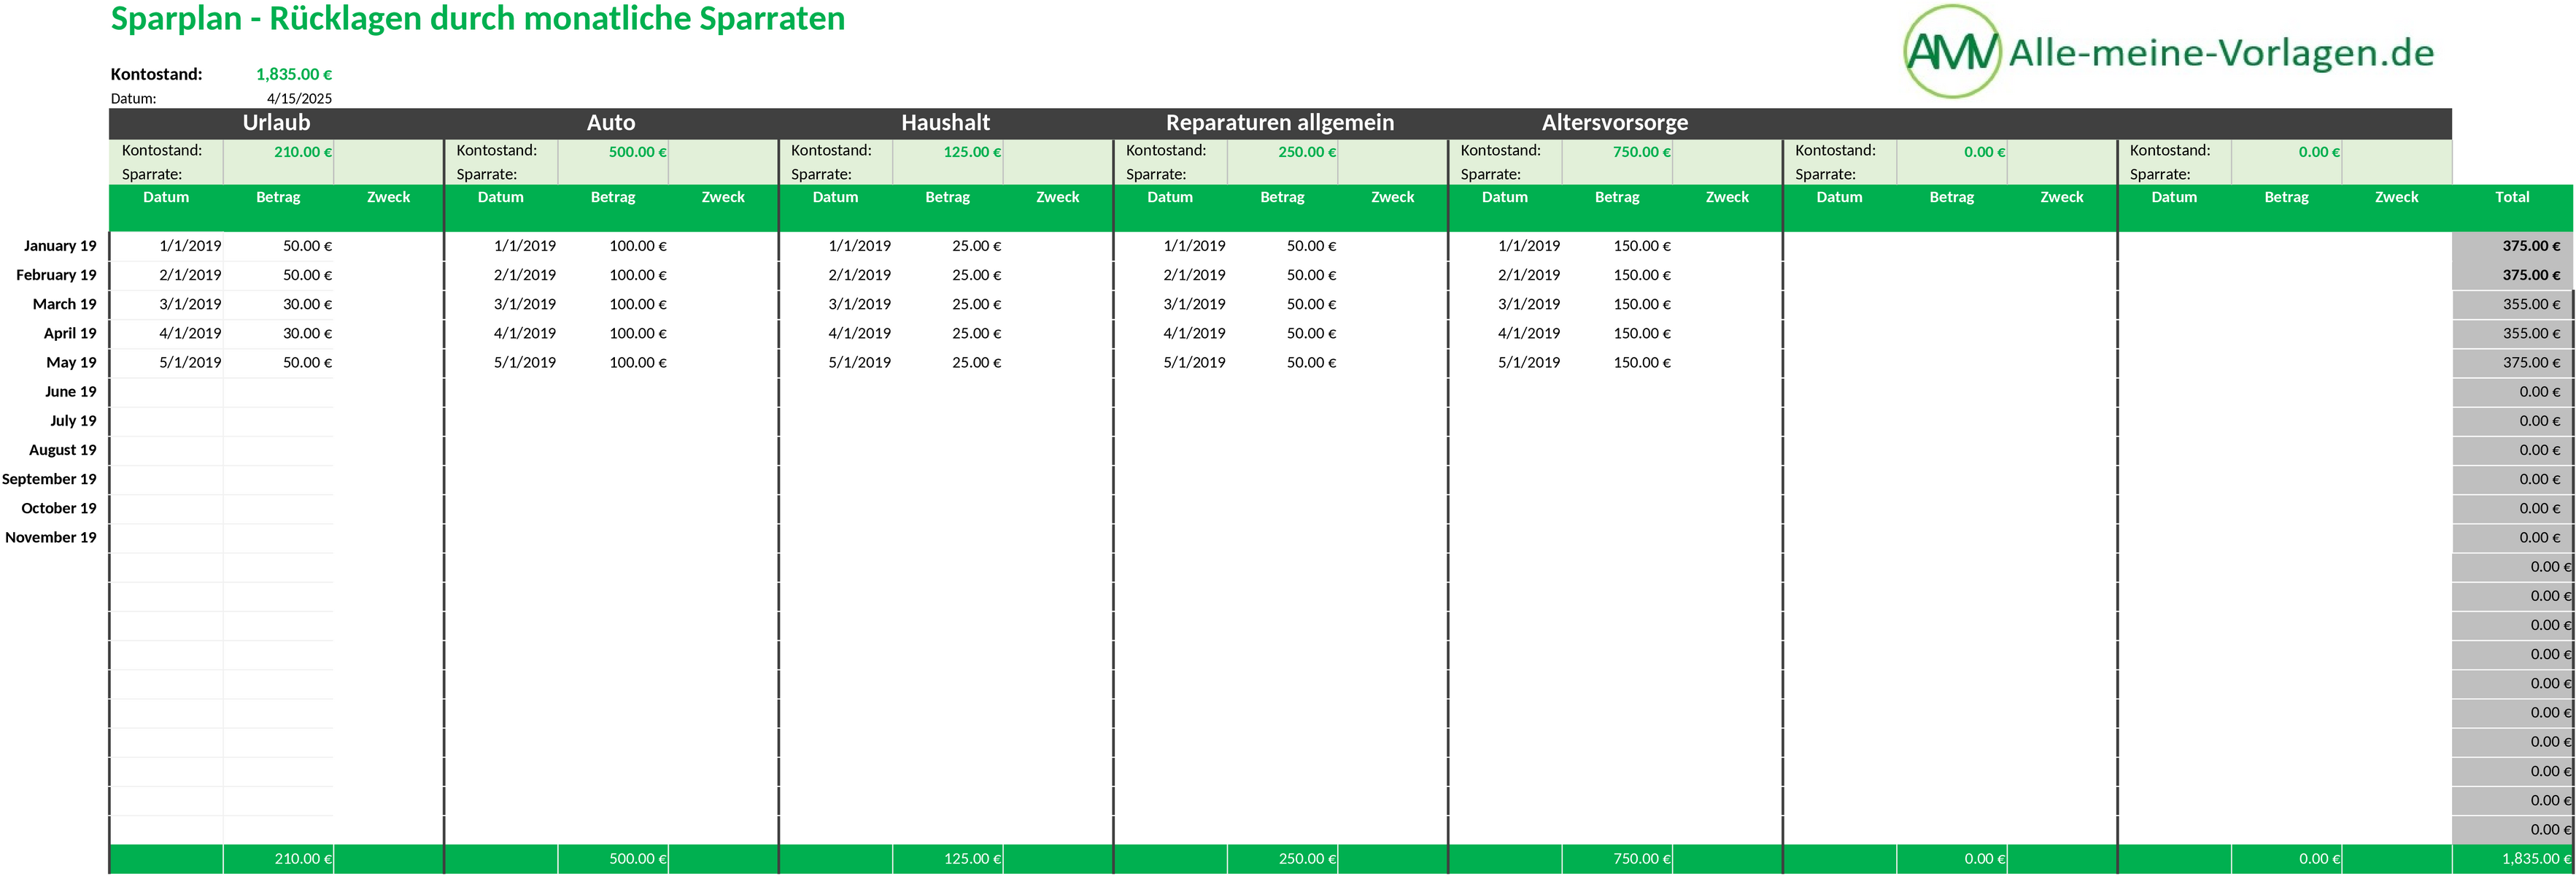Click the Sparrate label under Auto
Image resolution: width=2576 pixels, height=876 pixels.
[x=486, y=174]
